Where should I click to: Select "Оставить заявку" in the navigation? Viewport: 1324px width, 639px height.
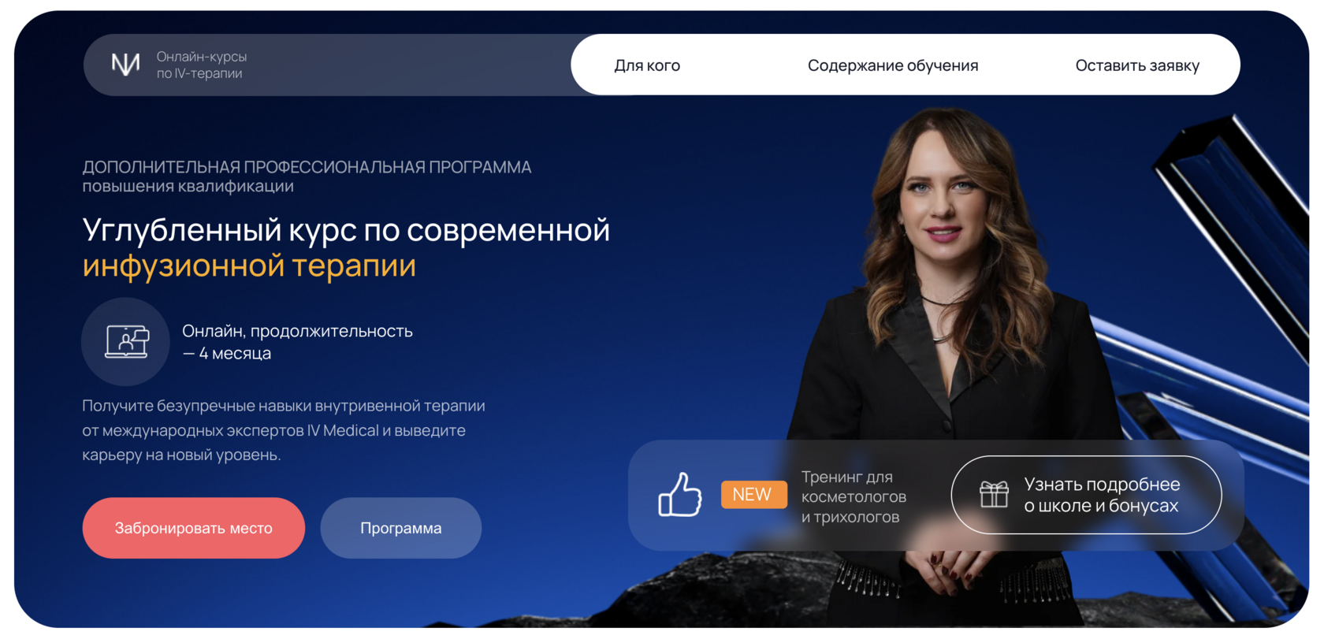point(1137,65)
